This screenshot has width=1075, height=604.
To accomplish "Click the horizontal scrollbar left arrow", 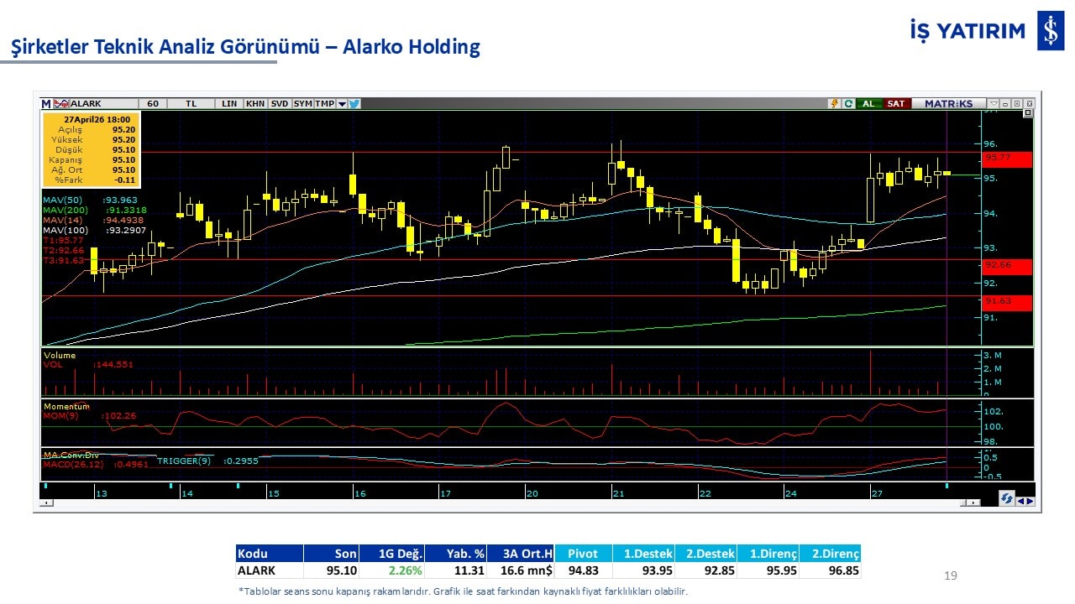I will point(45,502).
